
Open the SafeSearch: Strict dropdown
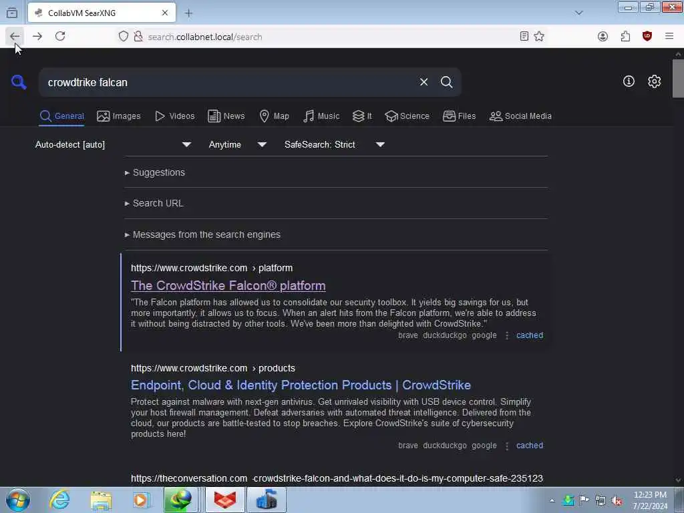[334, 144]
